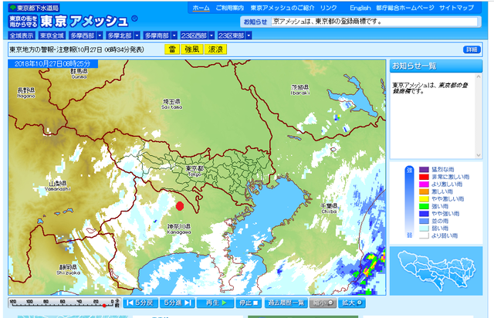
Task: Click the 東京都 Tokyo label on map
Action: [x=195, y=171]
